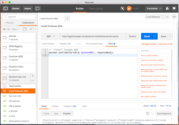Expand RandomUser.me details arrow
The height and width of the screenshot is (125, 179).
click(x=33, y=76)
